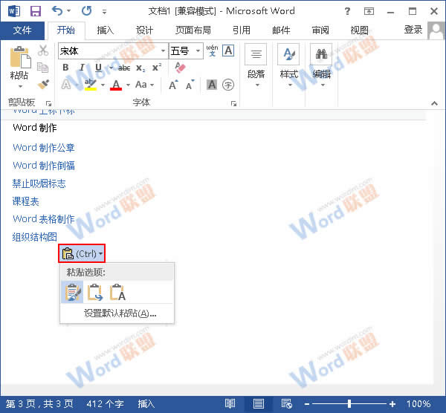Toggle Italic formatting
446x413 pixels.
coord(82,68)
